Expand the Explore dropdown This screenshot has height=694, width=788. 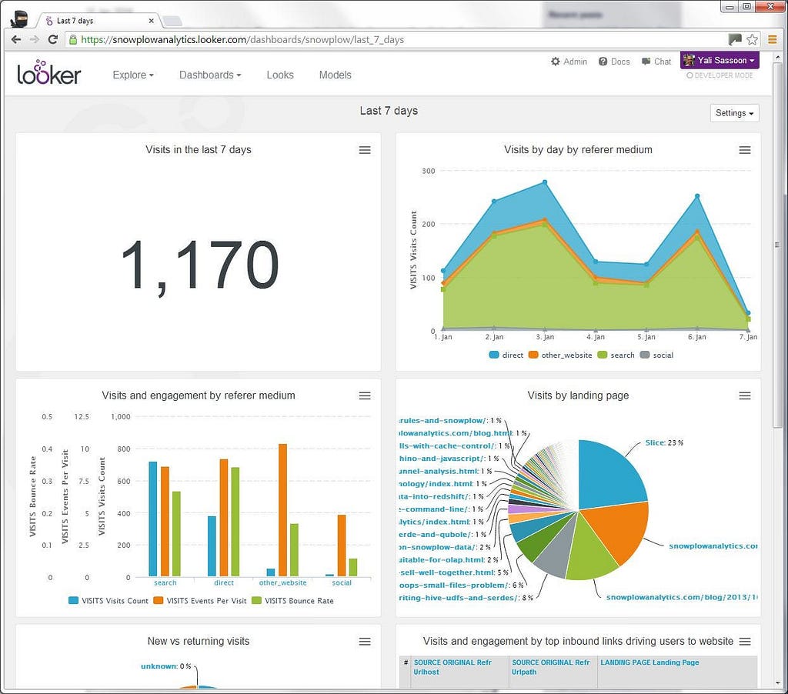click(133, 75)
